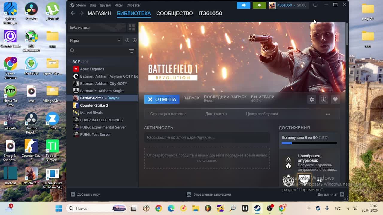This screenshot has height=215, width=383.
Task: Select Batman: Arkham Knight in list
Action: [102, 91]
